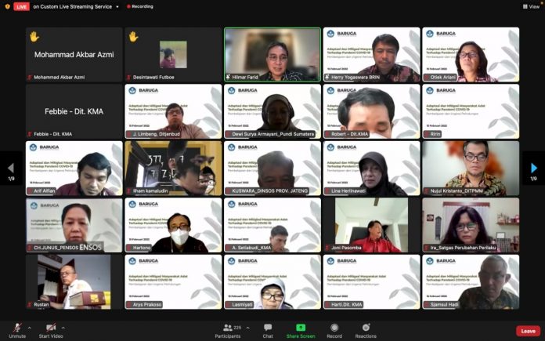Select Joni Pasomba's video tile
Image resolution: width=545 pixels, height=341 pixels.
(x=370, y=225)
